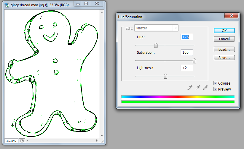Click the gingerbread man drawing canvas

pos(52,74)
